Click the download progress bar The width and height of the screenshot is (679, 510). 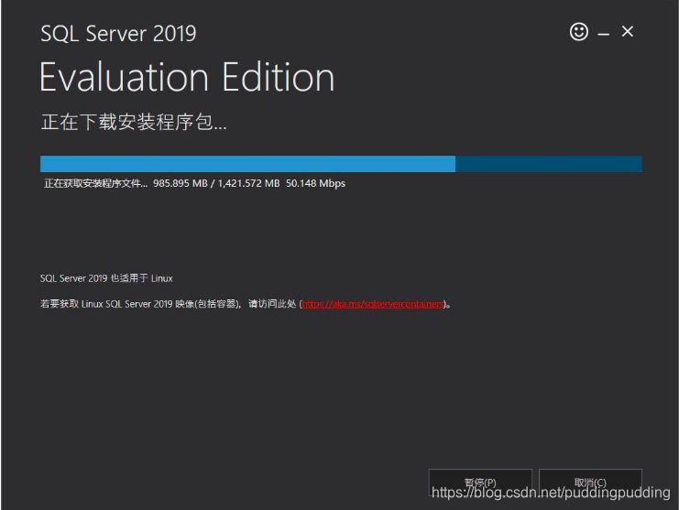pos(341,164)
